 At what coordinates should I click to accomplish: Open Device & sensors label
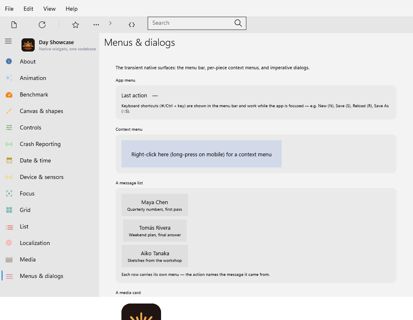(42, 177)
